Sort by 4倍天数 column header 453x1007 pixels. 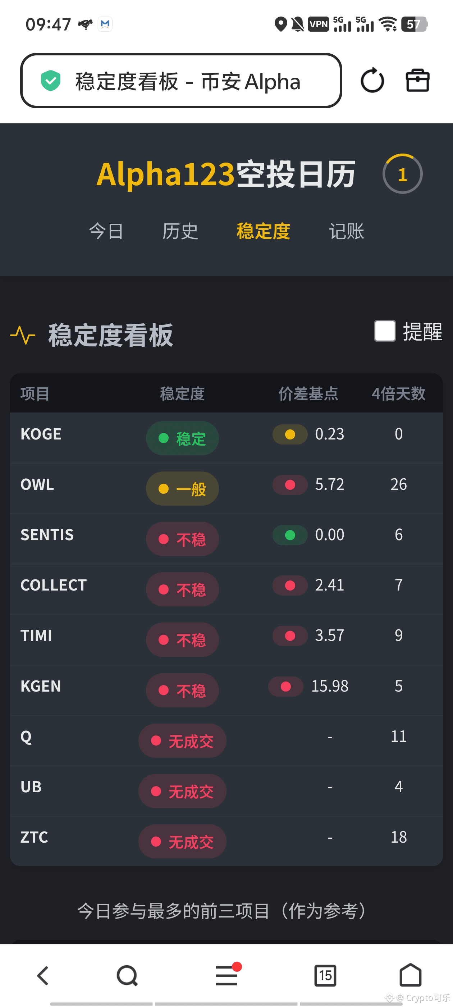tap(398, 394)
